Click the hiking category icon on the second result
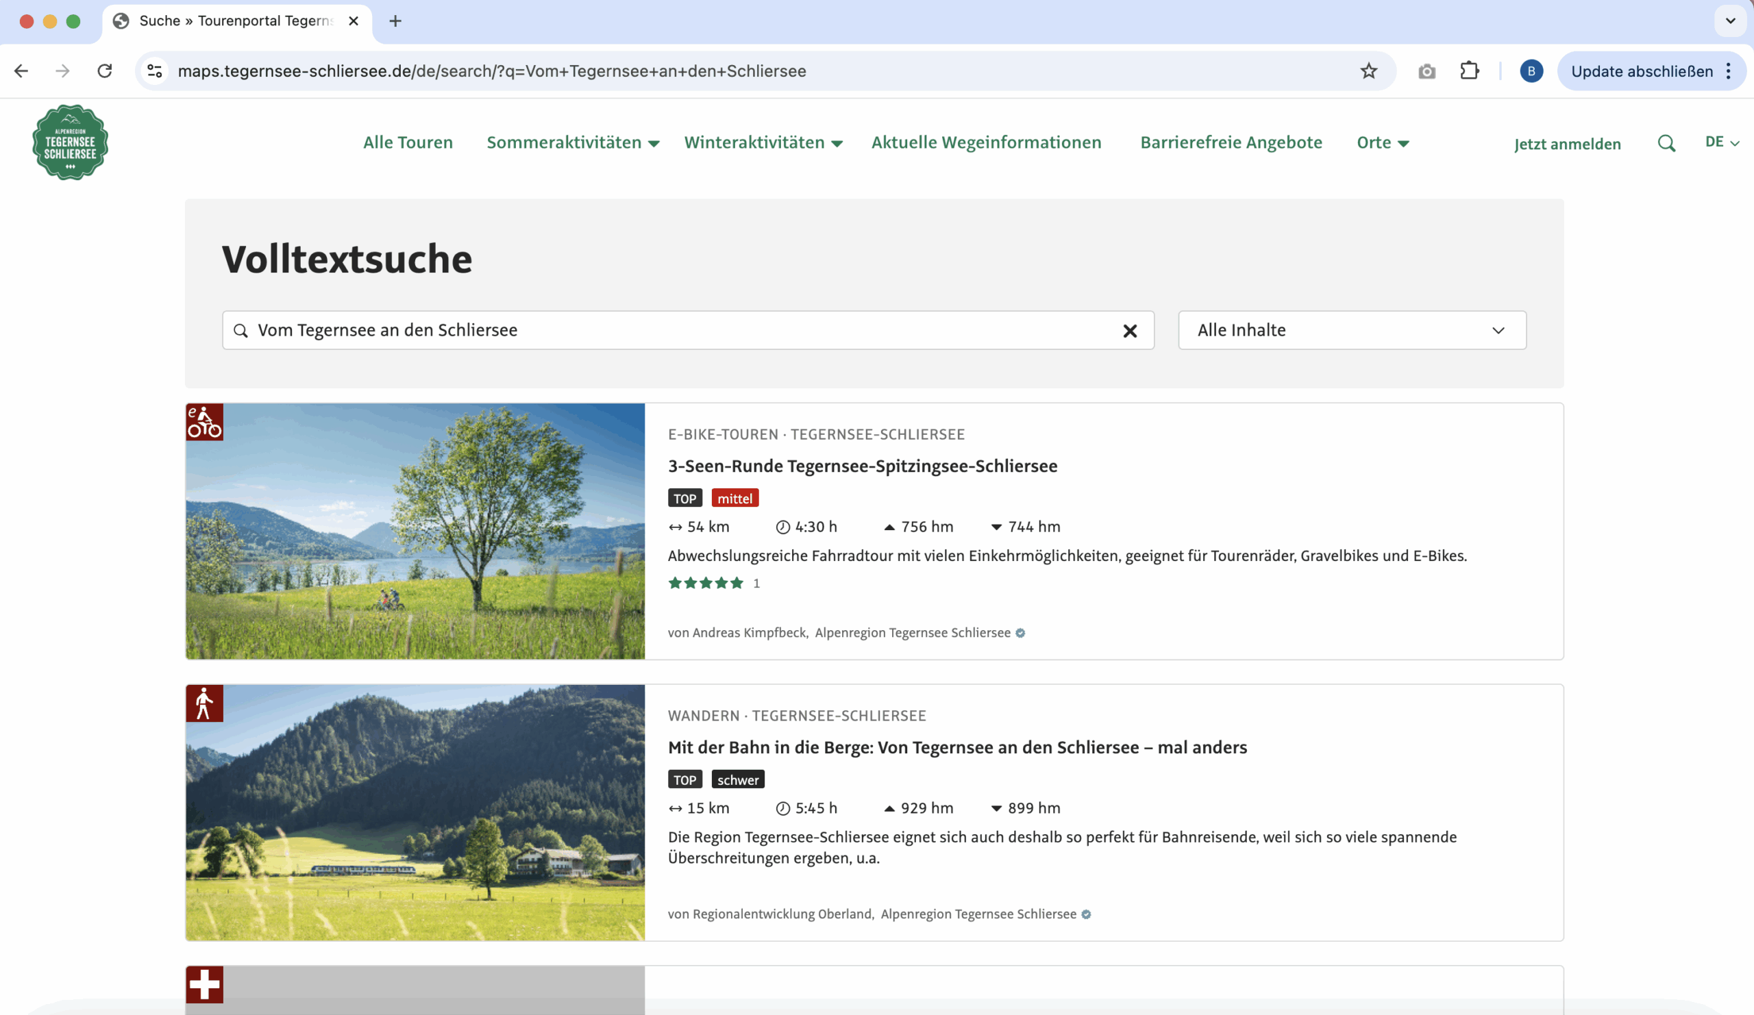This screenshot has height=1015, width=1754. point(205,703)
